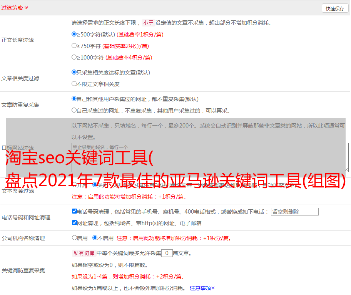
Task: Click 如果留空或设为0，则不限篇数 text
Action: pyautogui.click(x=110, y=265)
